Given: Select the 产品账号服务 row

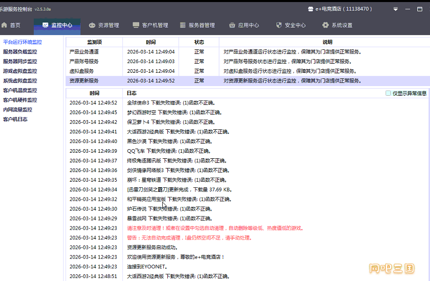Looking at the screenshot, I should coord(248,61).
